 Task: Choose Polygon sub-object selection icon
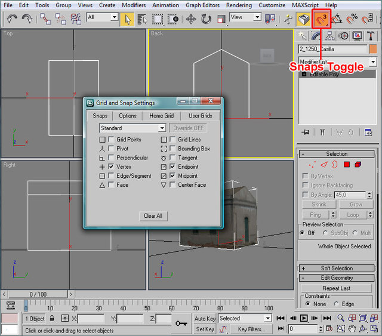[346, 164]
